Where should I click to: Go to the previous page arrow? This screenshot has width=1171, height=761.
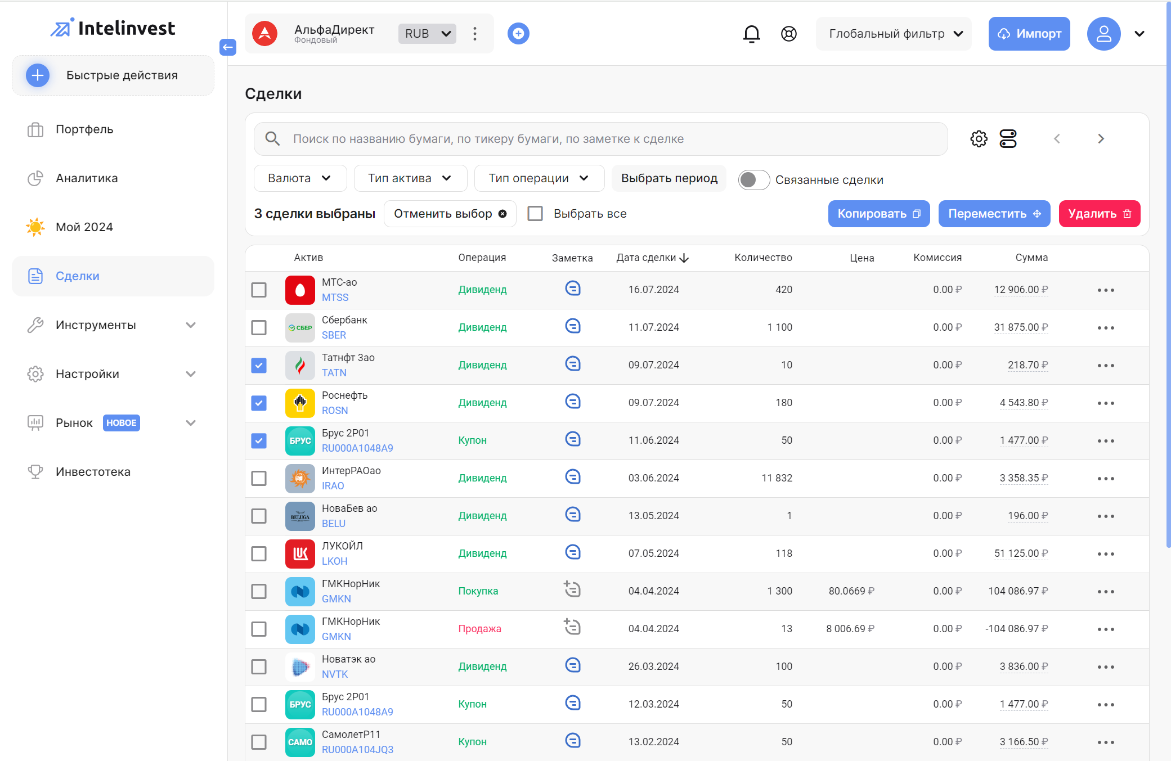tap(1057, 139)
